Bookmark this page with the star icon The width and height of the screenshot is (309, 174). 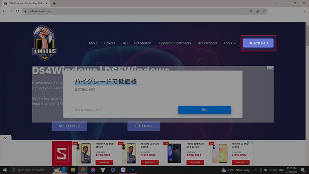tap(264, 11)
